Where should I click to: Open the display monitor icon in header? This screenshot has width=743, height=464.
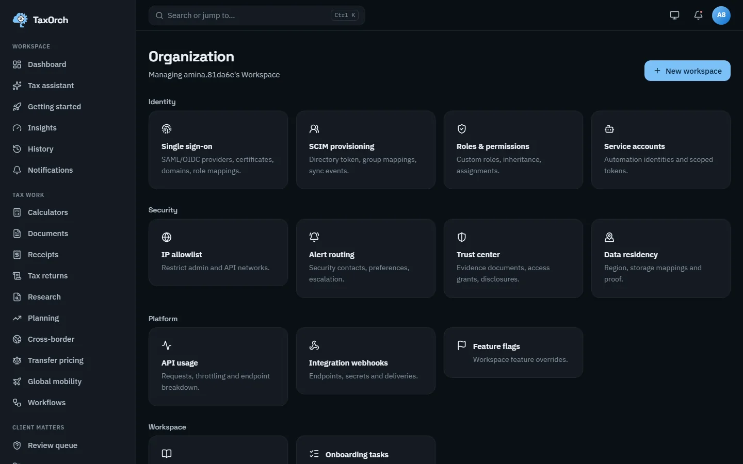click(x=674, y=15)
